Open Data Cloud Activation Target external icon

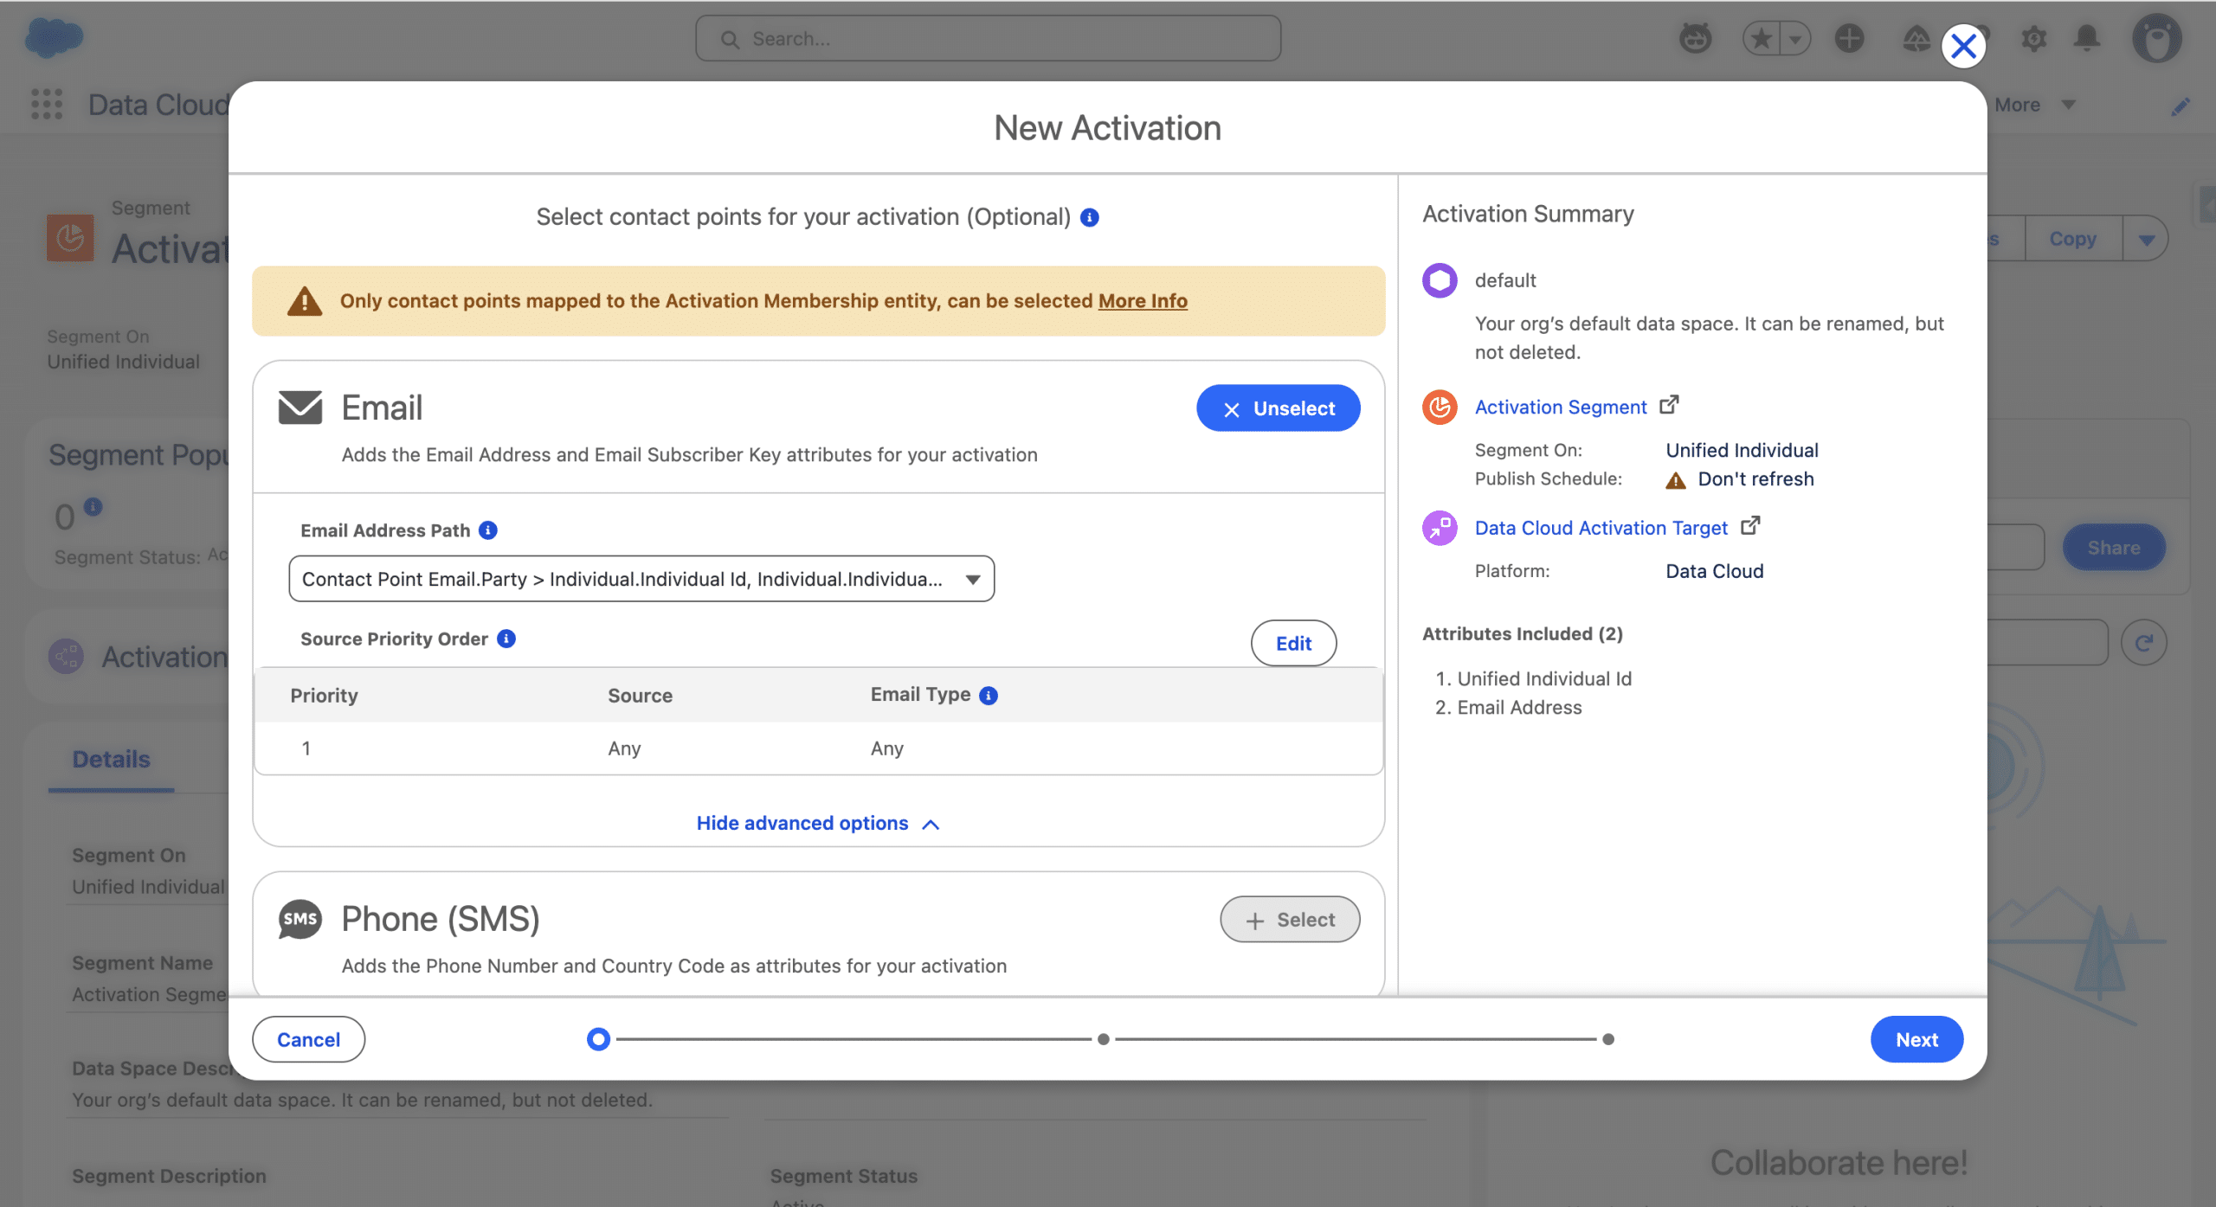point(1750,526)
